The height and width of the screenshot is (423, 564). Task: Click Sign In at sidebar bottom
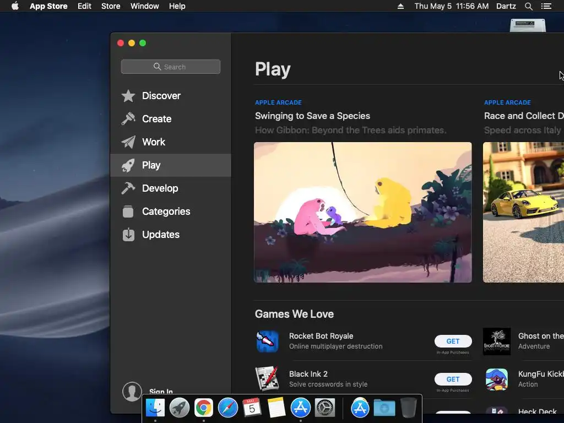coord(161,392)
